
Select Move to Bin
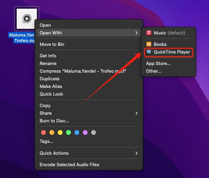pyautogui.click(x=89, y=44)
